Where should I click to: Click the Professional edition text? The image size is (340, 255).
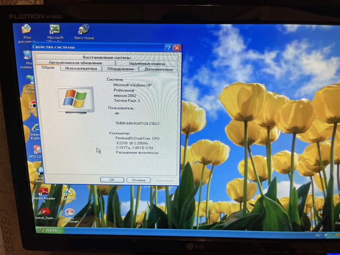124,90
